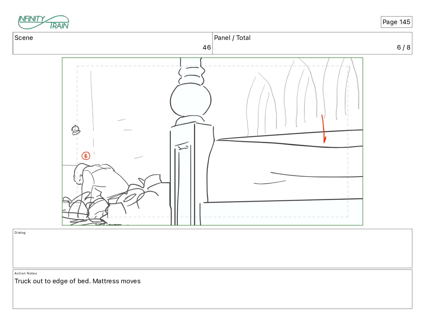The height and width of the screenshot is (328, 425).
Task: Click the panel count 6 / 8
Action: pyautogui.click(x=404, y=47)
